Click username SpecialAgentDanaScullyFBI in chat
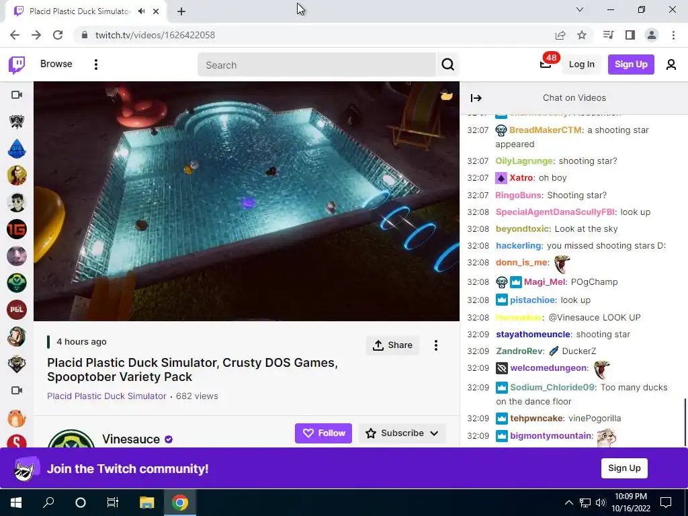 (x=555, y=212)
